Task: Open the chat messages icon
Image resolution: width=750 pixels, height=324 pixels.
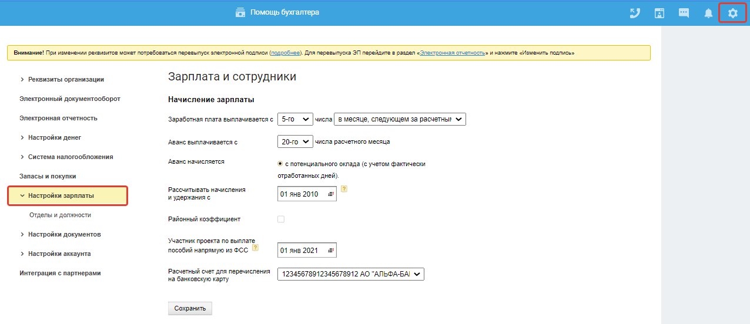Action: click(684, 13)
